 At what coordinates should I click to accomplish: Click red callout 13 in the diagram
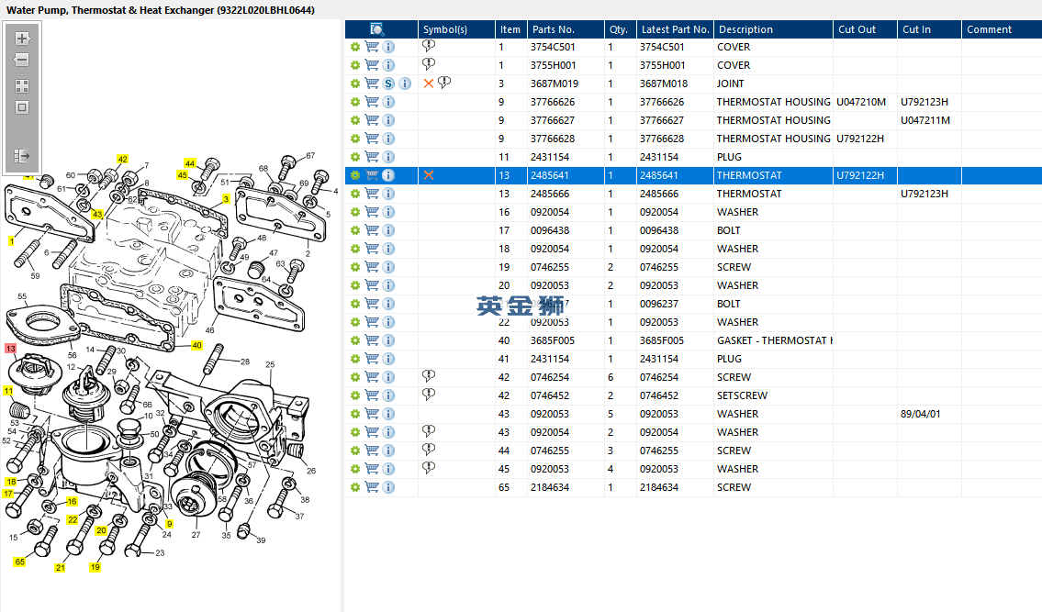coord(11,350)
